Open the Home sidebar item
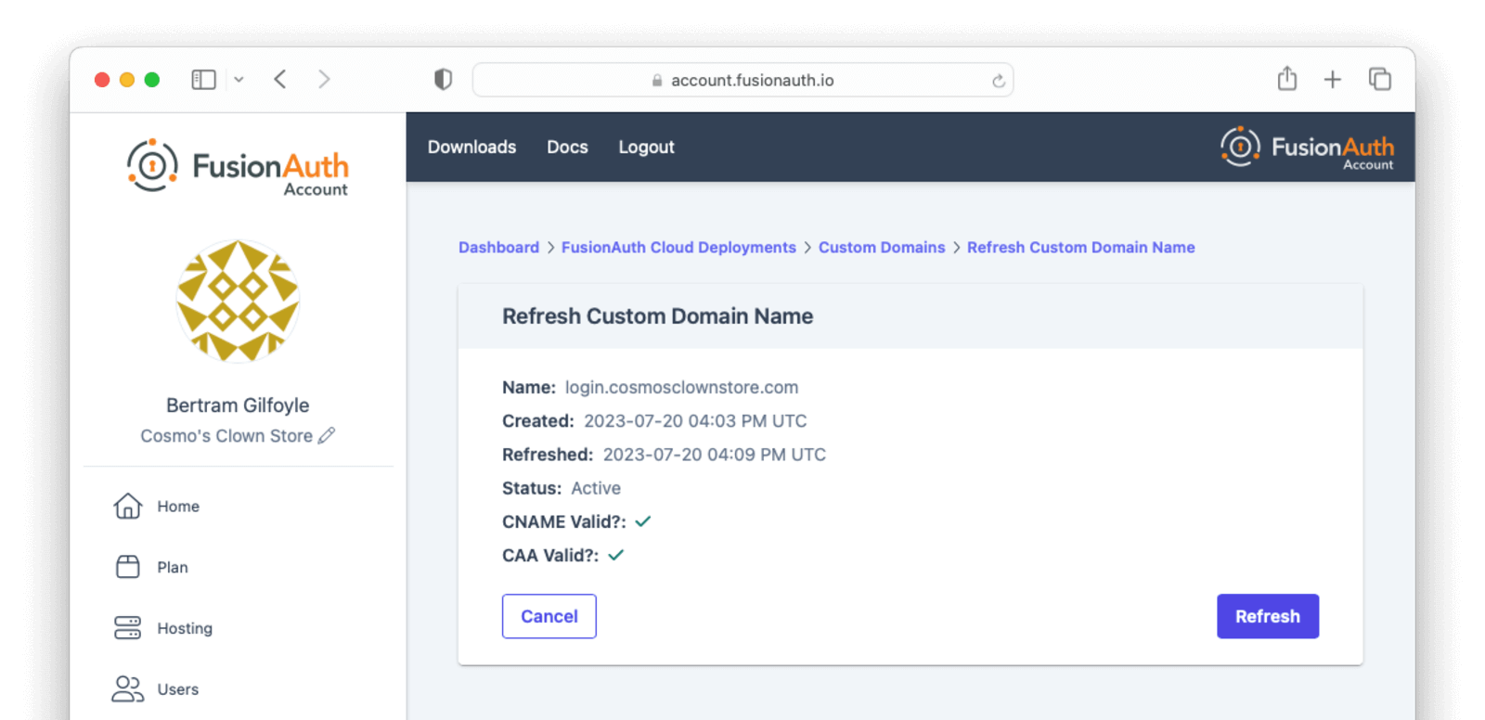The width and height of the screenshot is (1485, 720). [156, 506]
